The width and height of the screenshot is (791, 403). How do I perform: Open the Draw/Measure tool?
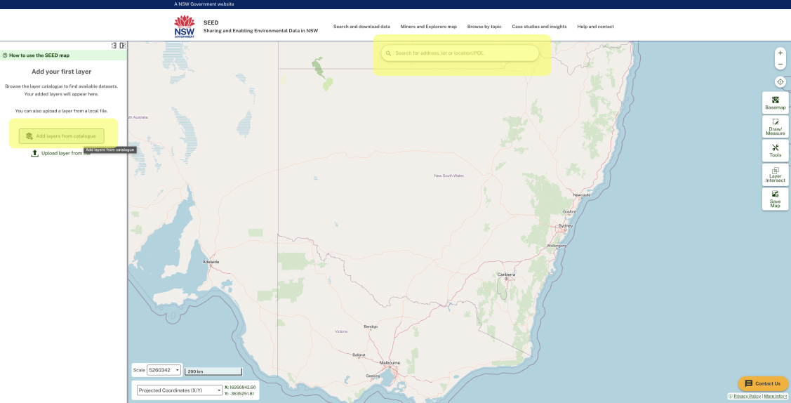pyautogui.click(x=776, y=126)
